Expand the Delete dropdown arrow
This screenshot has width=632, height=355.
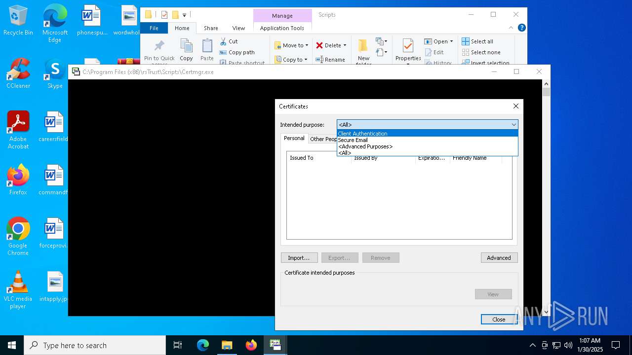(x=345, y=45)
